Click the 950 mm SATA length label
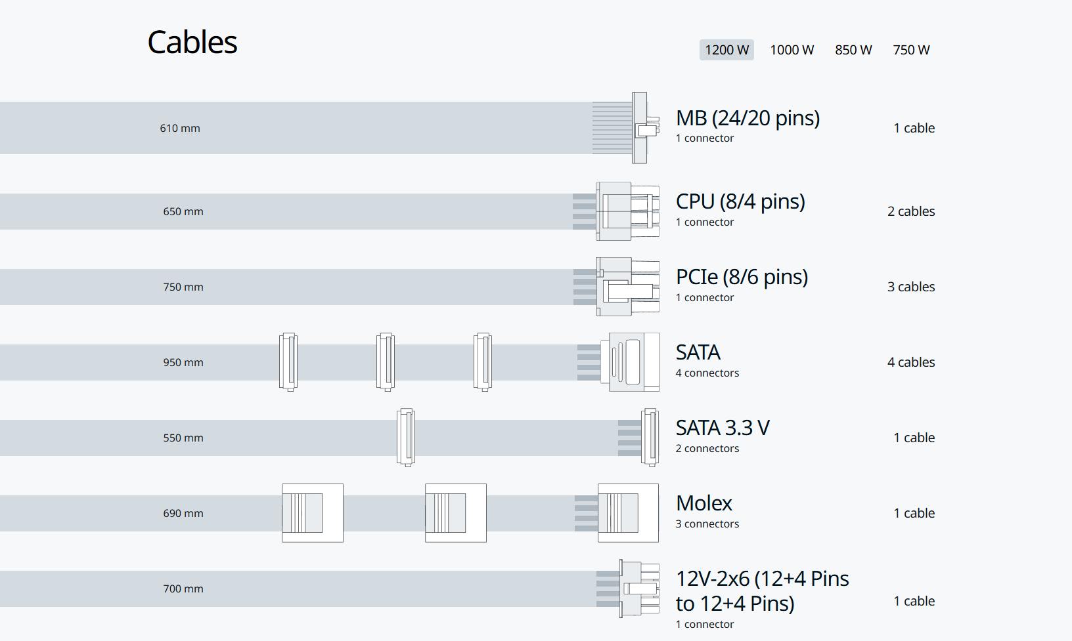This screenshot has height=641, width=1072. coord(183,362)
